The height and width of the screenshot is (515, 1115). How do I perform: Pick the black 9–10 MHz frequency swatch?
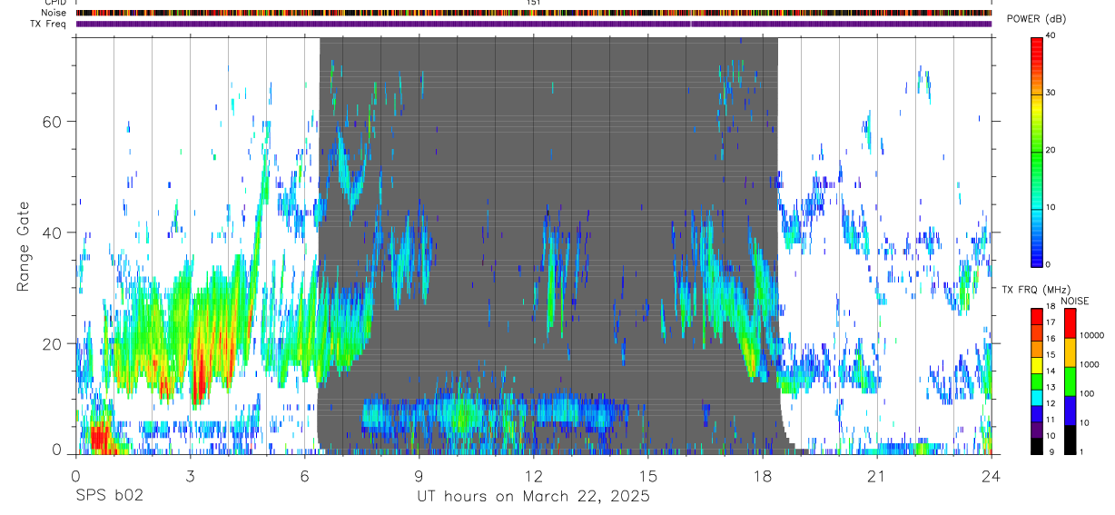[x=1037, y=446]
